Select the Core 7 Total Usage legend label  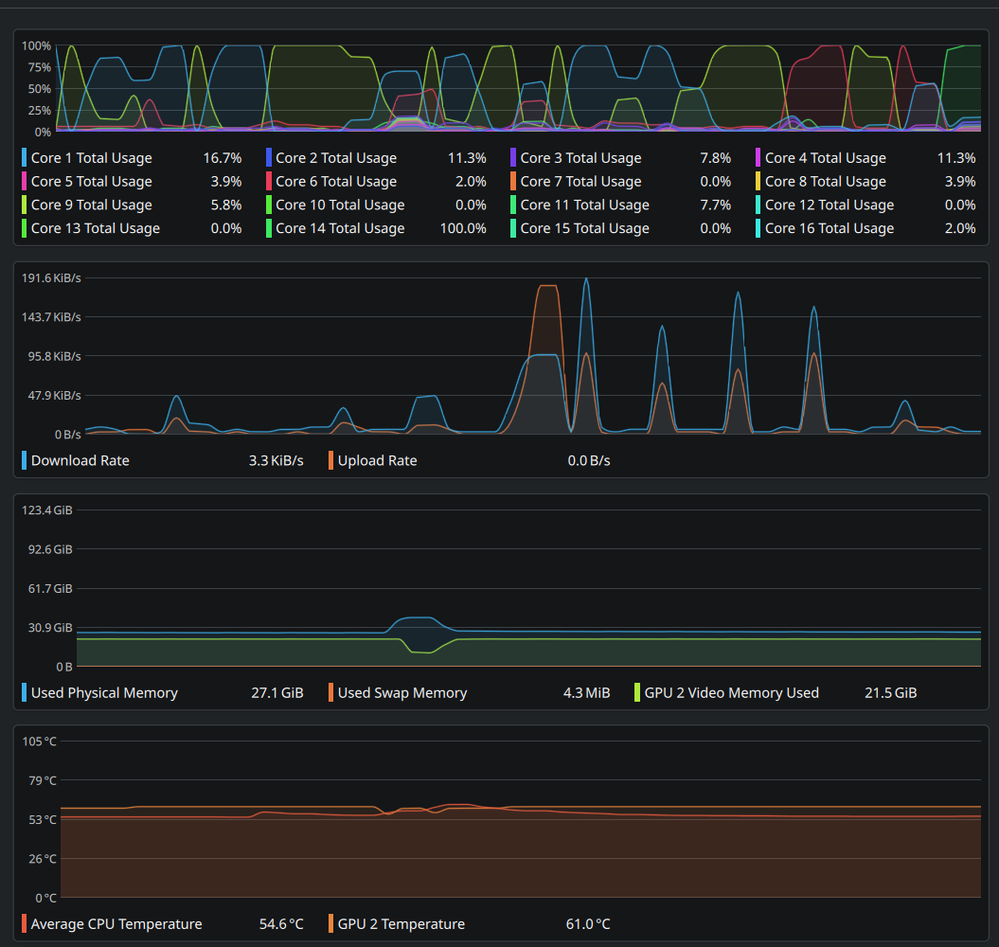(581, 182)
